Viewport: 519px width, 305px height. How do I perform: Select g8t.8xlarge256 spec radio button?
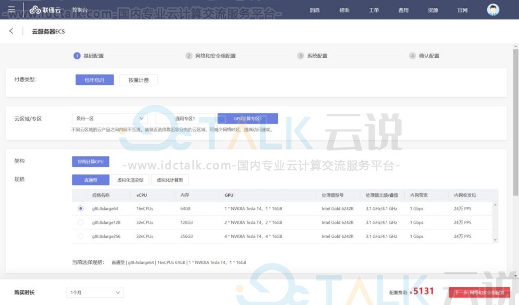click(x=80, y=236)
